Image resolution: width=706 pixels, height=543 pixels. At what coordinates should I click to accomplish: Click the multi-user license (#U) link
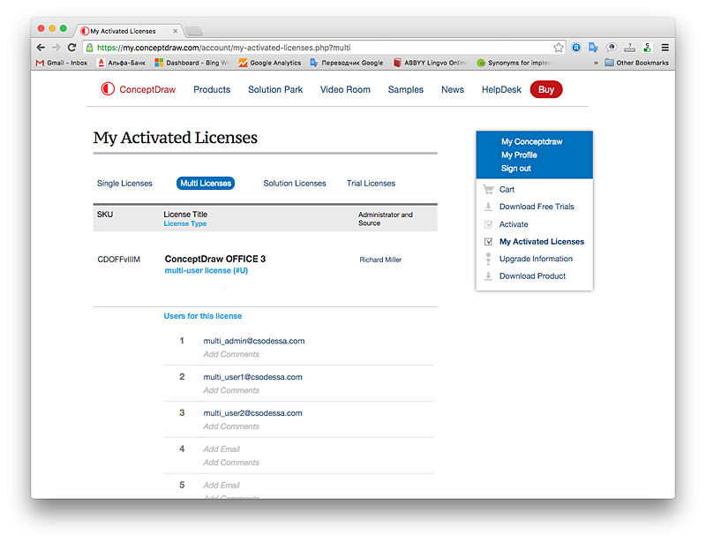coord(207,270)
